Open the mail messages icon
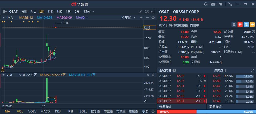256x114 pixels. tap(213, 4)
